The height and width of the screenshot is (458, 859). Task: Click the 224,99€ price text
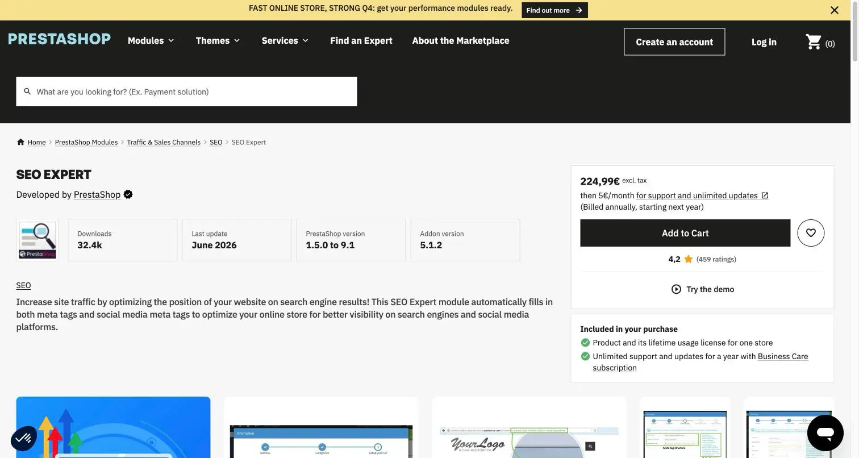600,181
